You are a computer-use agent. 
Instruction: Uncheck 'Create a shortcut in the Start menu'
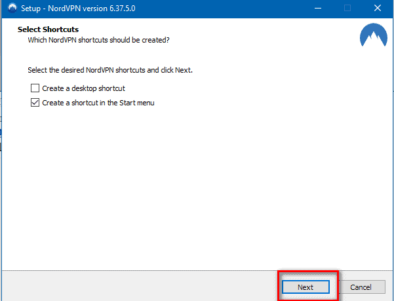[x=35, y=103]
